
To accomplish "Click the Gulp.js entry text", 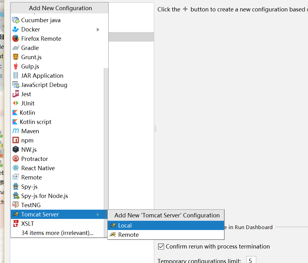I will tap(30, 66).
